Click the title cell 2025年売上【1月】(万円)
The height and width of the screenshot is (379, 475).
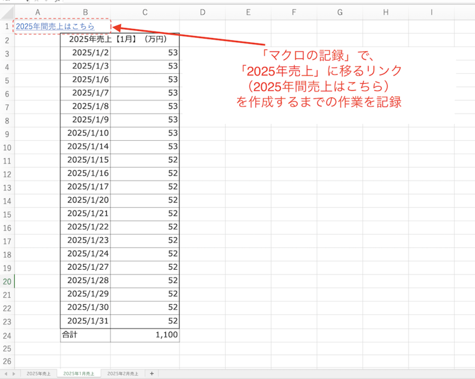[120, 40]
